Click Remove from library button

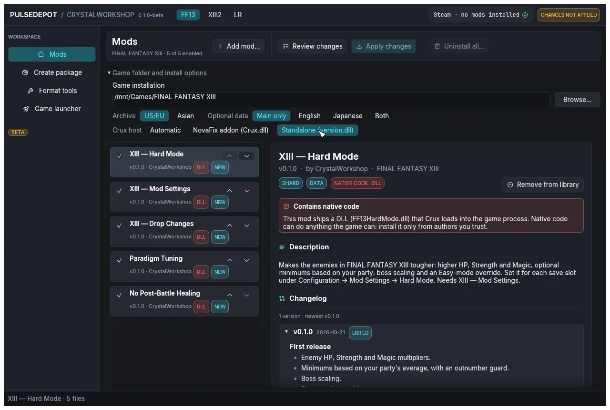pos(543,184)
